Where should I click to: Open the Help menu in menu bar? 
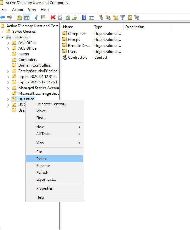tap(45, 10)
